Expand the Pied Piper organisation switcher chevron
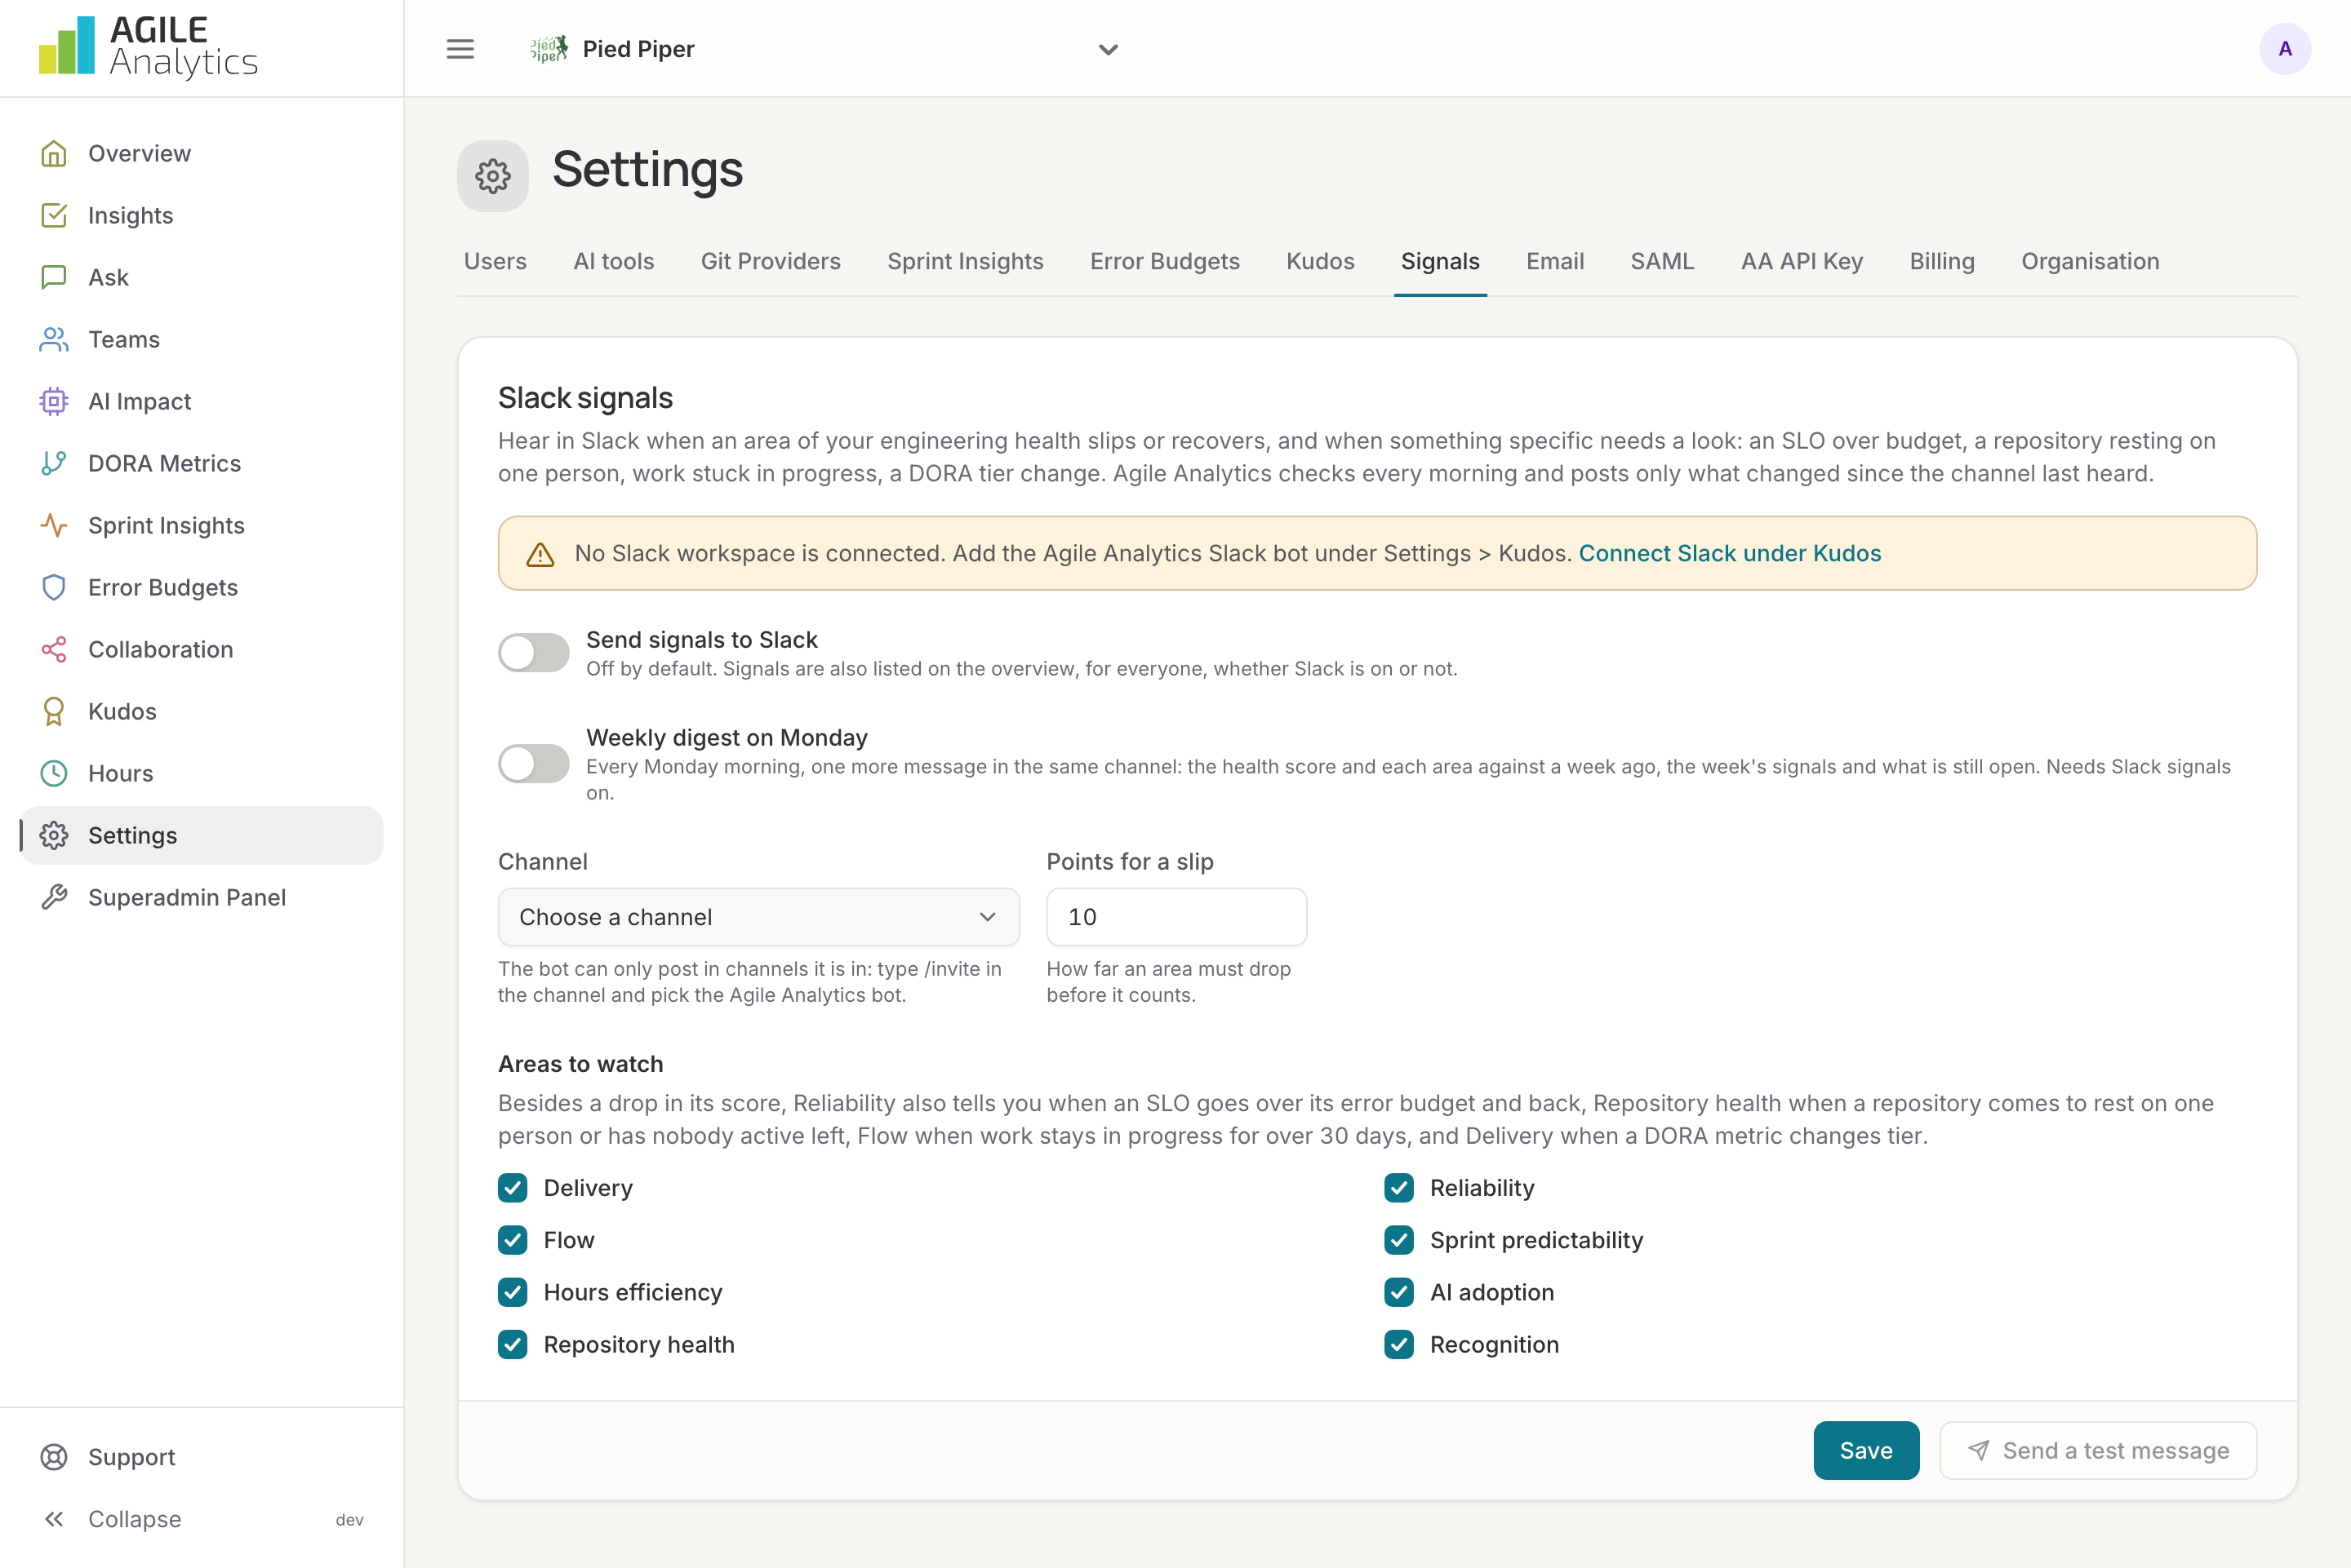Viewport: 2351px width, 1568px height. coord(1108,49)
